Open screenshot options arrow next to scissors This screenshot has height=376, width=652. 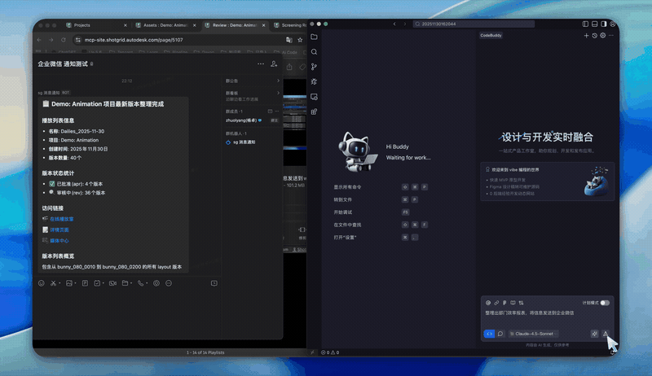tap(59, 283)
